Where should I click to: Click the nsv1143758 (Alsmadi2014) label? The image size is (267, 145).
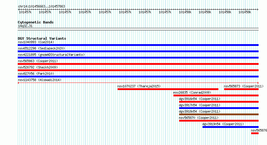pos(40,80)
